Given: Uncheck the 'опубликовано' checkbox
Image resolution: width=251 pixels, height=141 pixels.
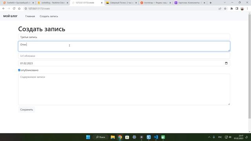Looking at the screenshot, I should pyautogui.click(x=19, y=70).
